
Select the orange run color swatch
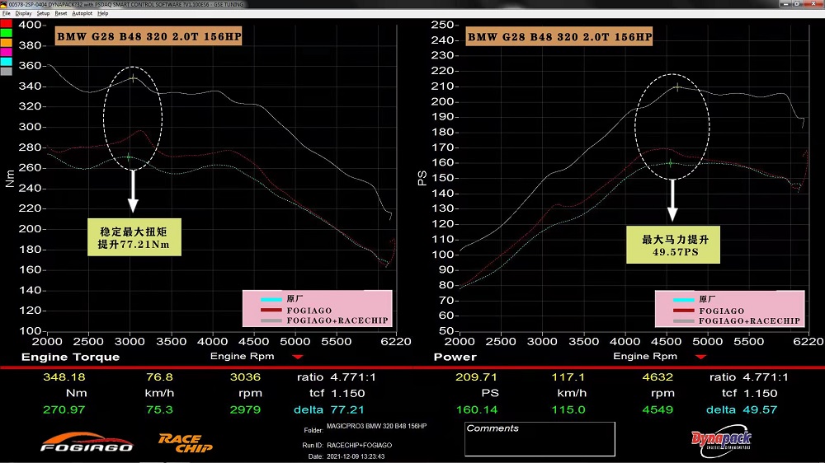pyautogui.click(x=6, y=43)
